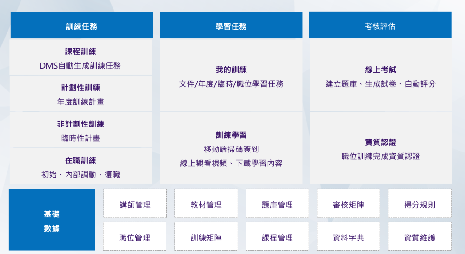Open the 在職訓練 block
This screenshot has height=254, width=465.
[x=81, y=167]
